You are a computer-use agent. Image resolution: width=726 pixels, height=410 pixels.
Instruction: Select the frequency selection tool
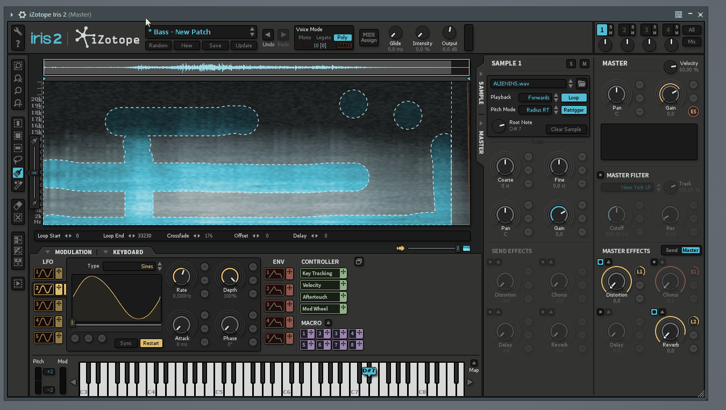coord(18,148)
